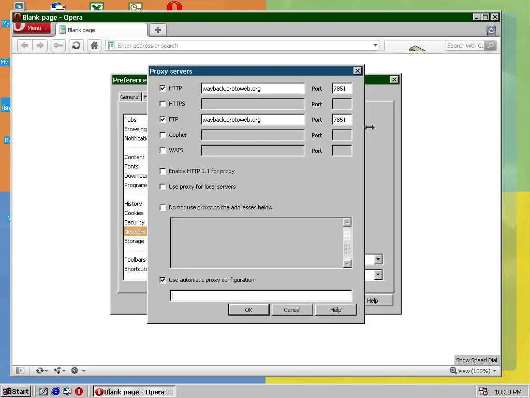Uncheck Use automatic proxy configuration

coord(163,280)
